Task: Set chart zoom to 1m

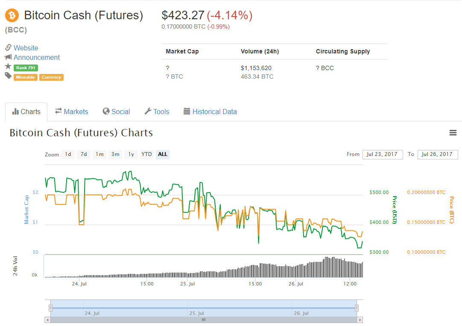Action: point(99,154)
